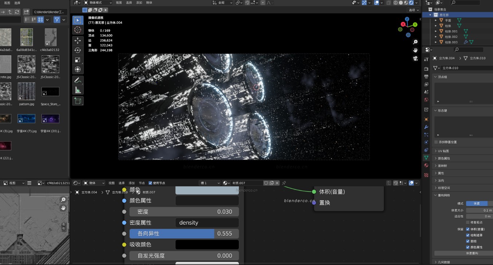This screenshot has width=493, height=265.
Task: Click the file browser refresh button
Action: point(17,12)
